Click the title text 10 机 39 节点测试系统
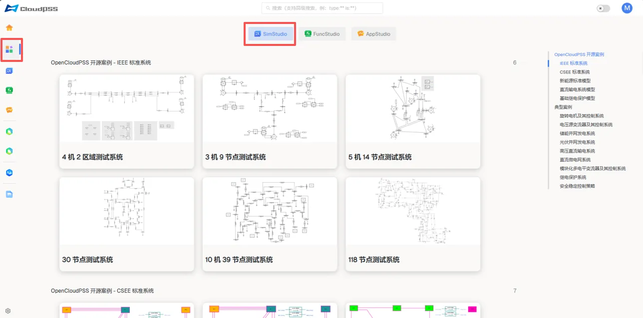The image size is (643, 318). (239, 260)
